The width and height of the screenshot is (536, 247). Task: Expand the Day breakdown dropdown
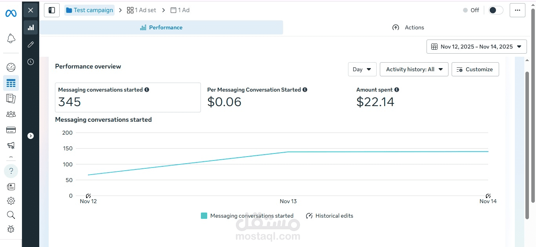[x=362, y=69]
